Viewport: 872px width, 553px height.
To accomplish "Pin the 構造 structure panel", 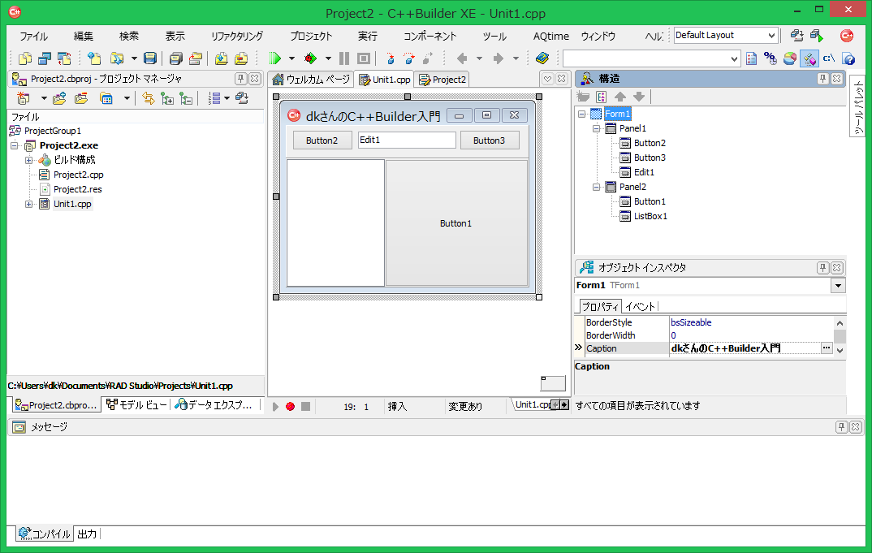I will point(822,79).
